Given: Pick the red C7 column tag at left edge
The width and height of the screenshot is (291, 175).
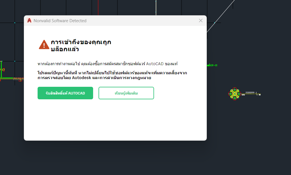Looking at the screenshot, I should pos(3,70).
